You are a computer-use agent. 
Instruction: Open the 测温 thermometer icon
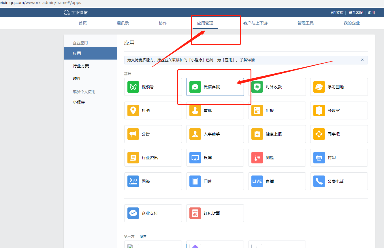(x=257, y=158)
